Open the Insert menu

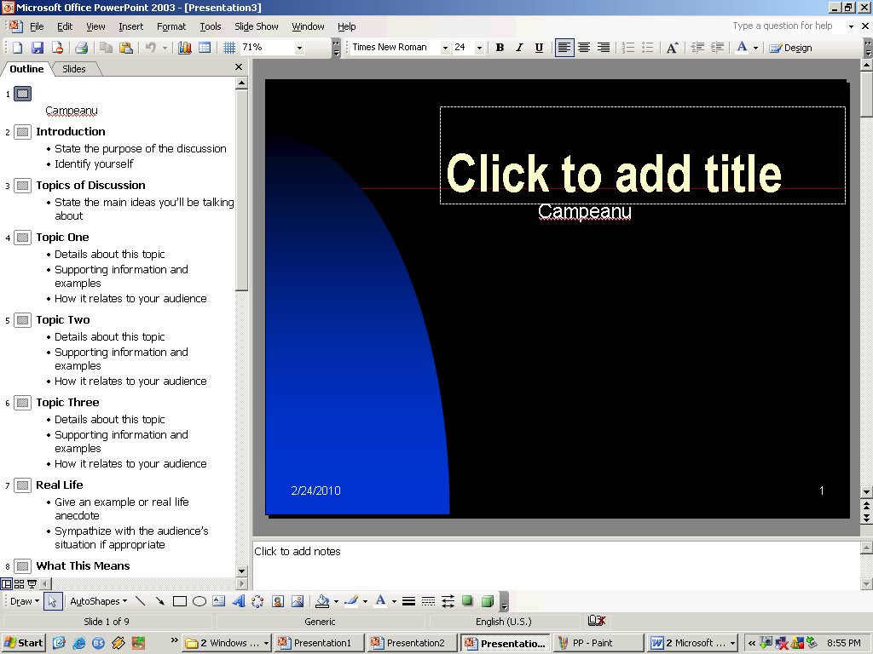(130, 26)
